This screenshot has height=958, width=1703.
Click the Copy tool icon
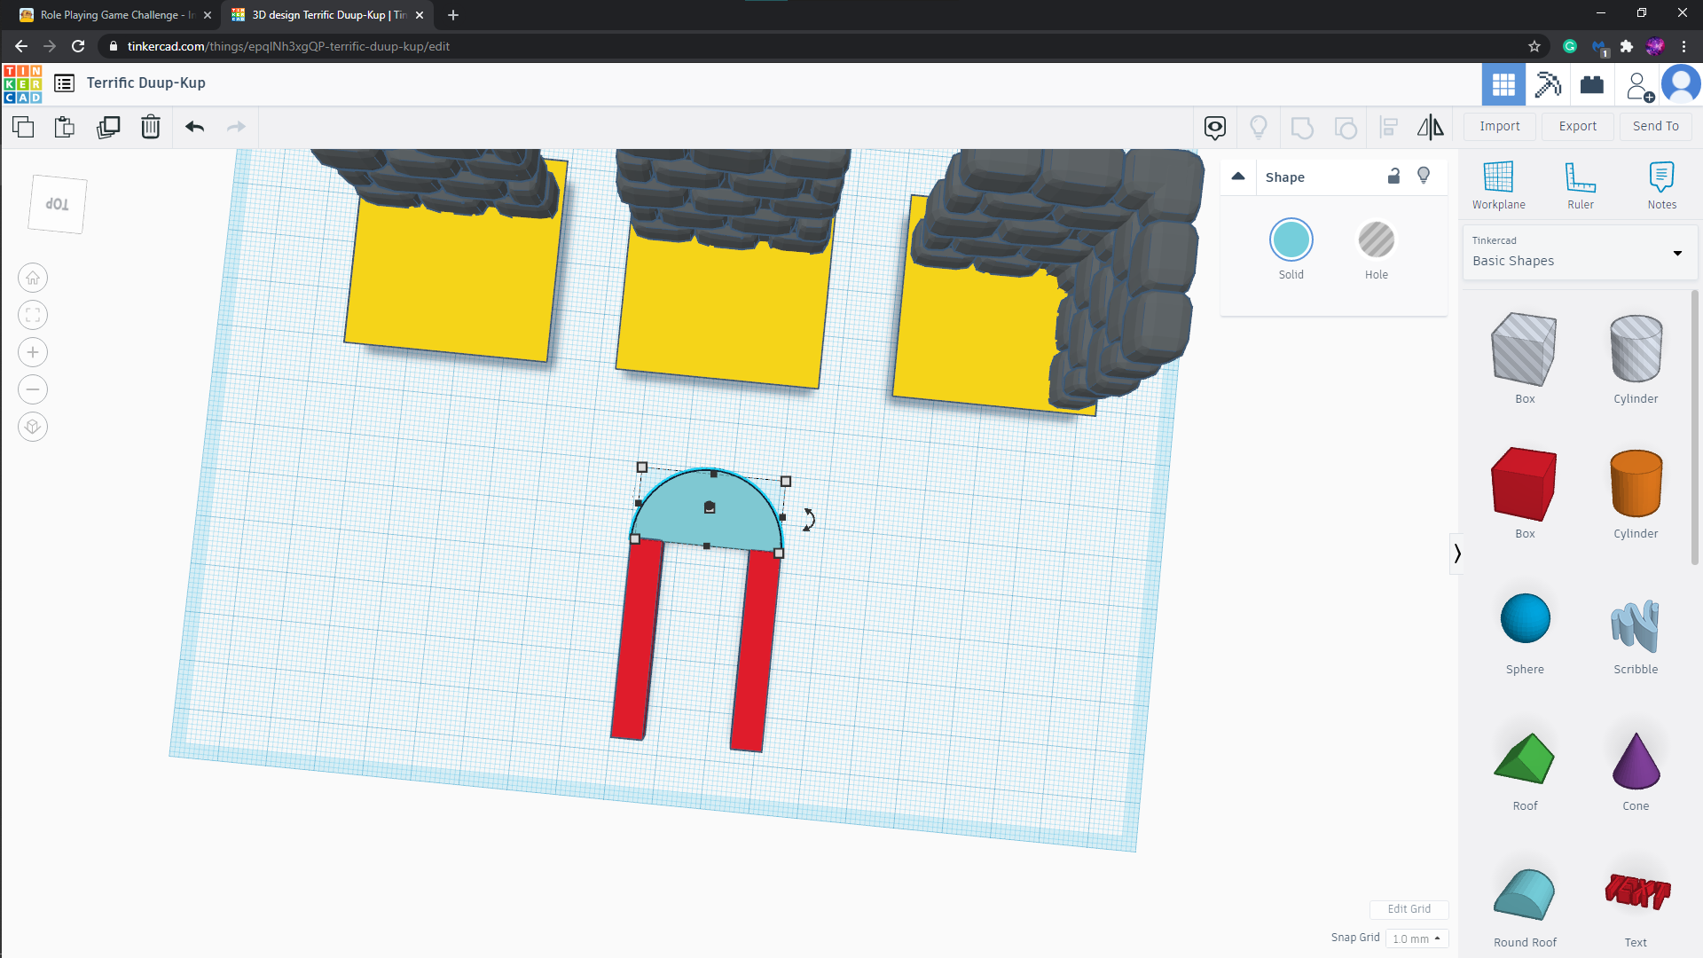[23, 127]
